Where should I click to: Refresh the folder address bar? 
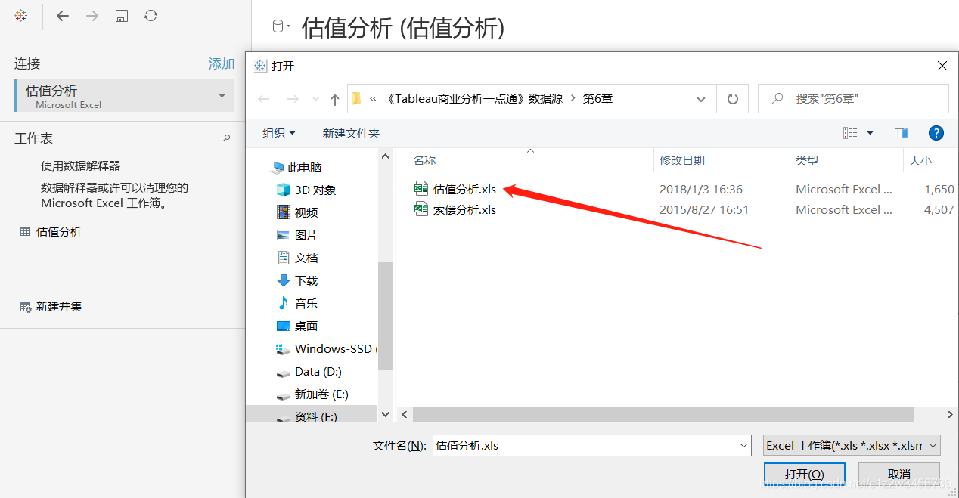click(x=732, y=99)
